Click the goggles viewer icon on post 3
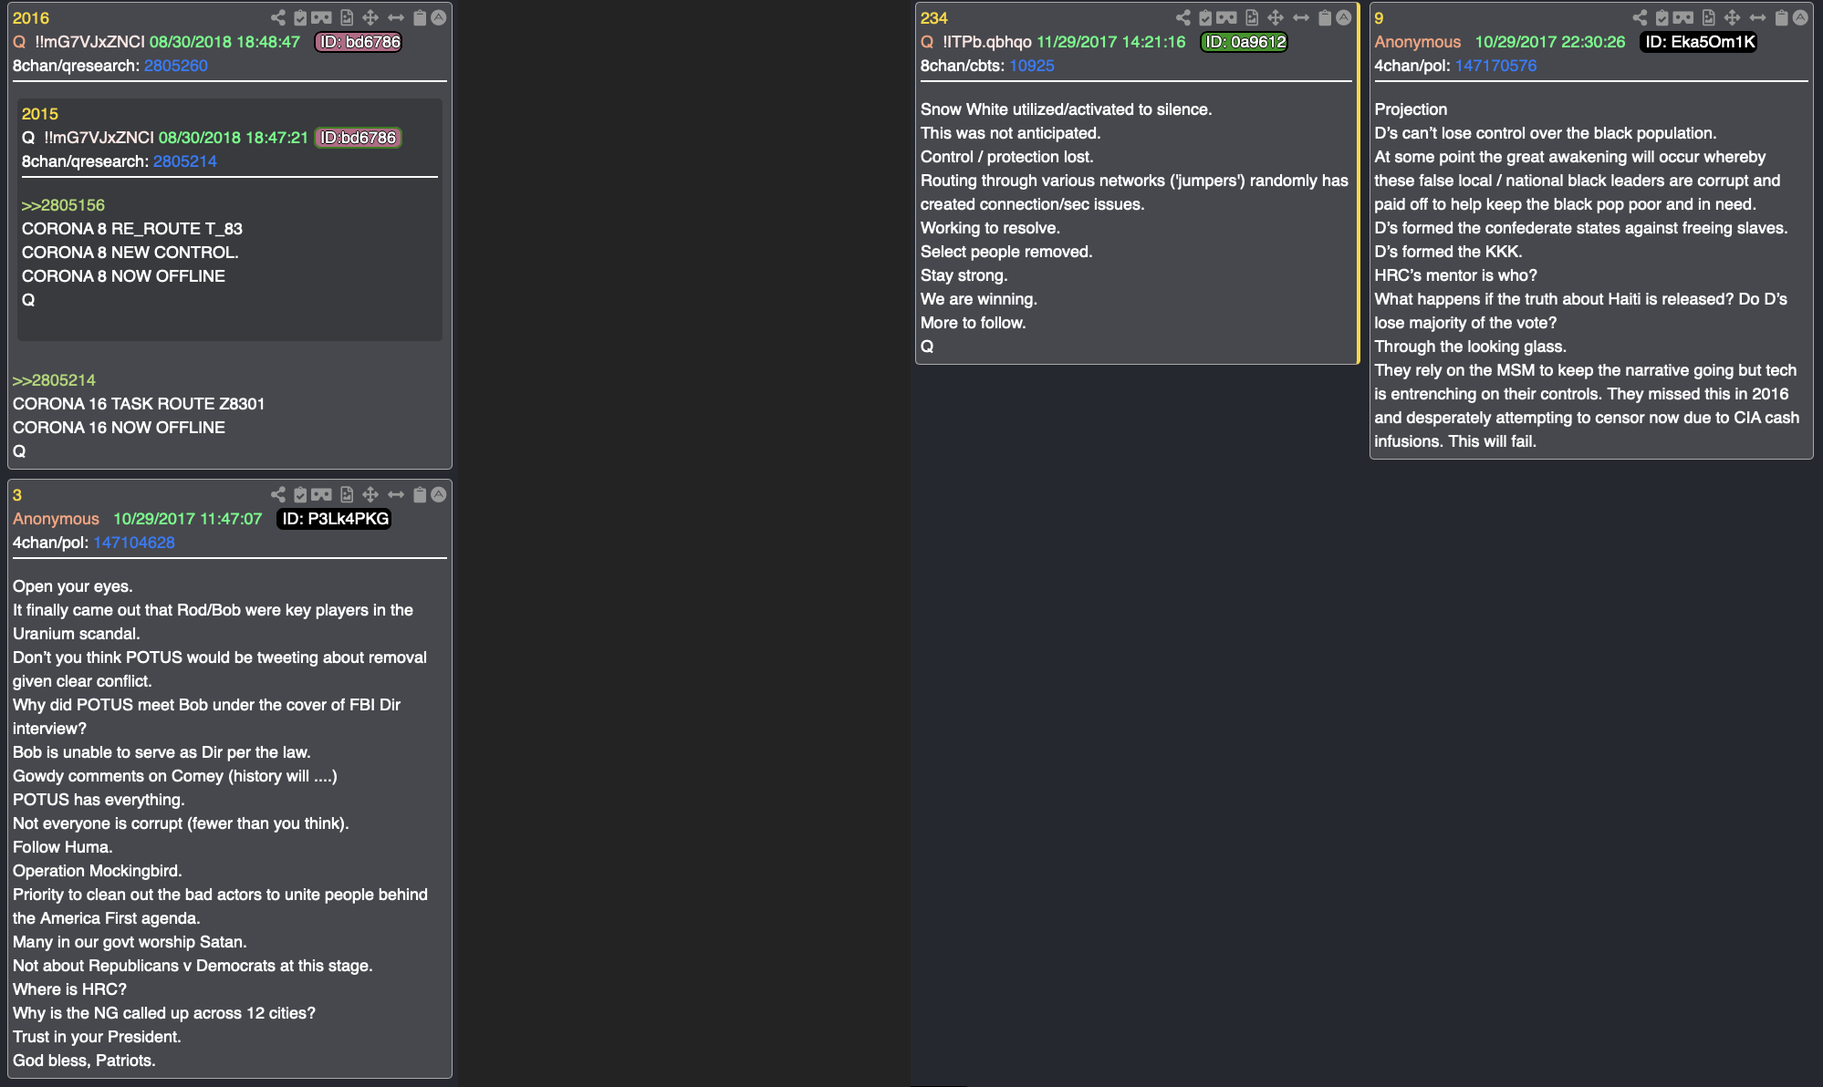1823x1087 pixels. pyautogui.click(x=321, y=494)
